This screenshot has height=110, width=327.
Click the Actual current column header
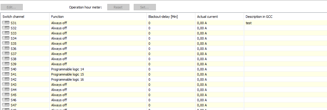click(x=220, y=17)
